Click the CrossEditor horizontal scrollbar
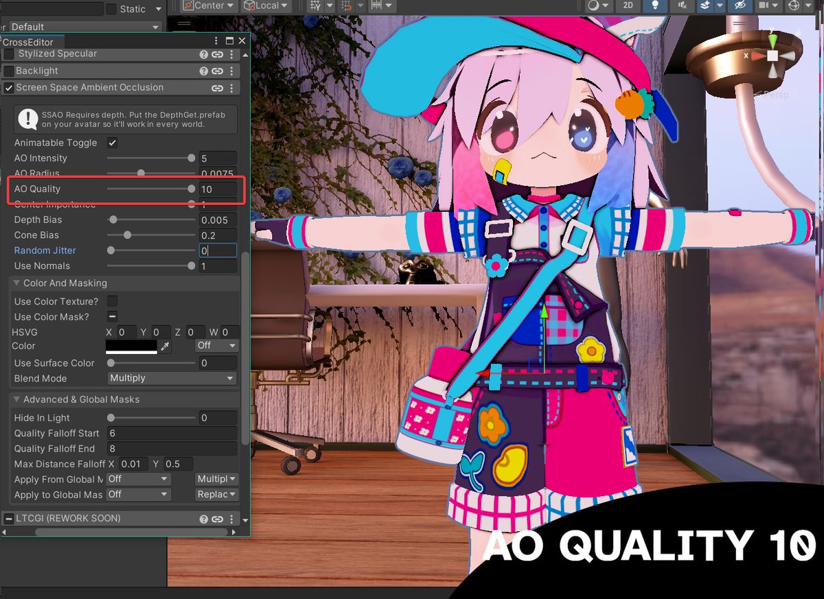 (131, 532)
